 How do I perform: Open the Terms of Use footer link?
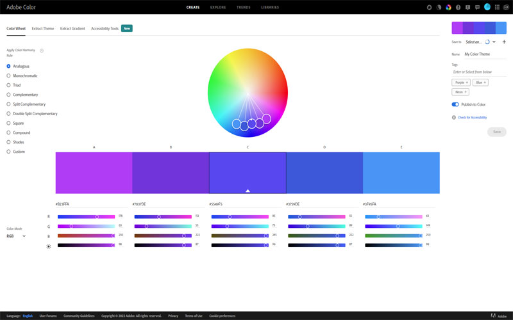tap(194, 316)
